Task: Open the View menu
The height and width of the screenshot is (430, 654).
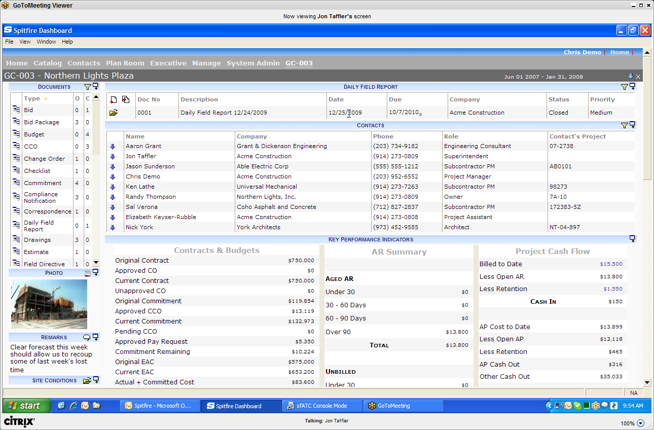Action: 25,42
